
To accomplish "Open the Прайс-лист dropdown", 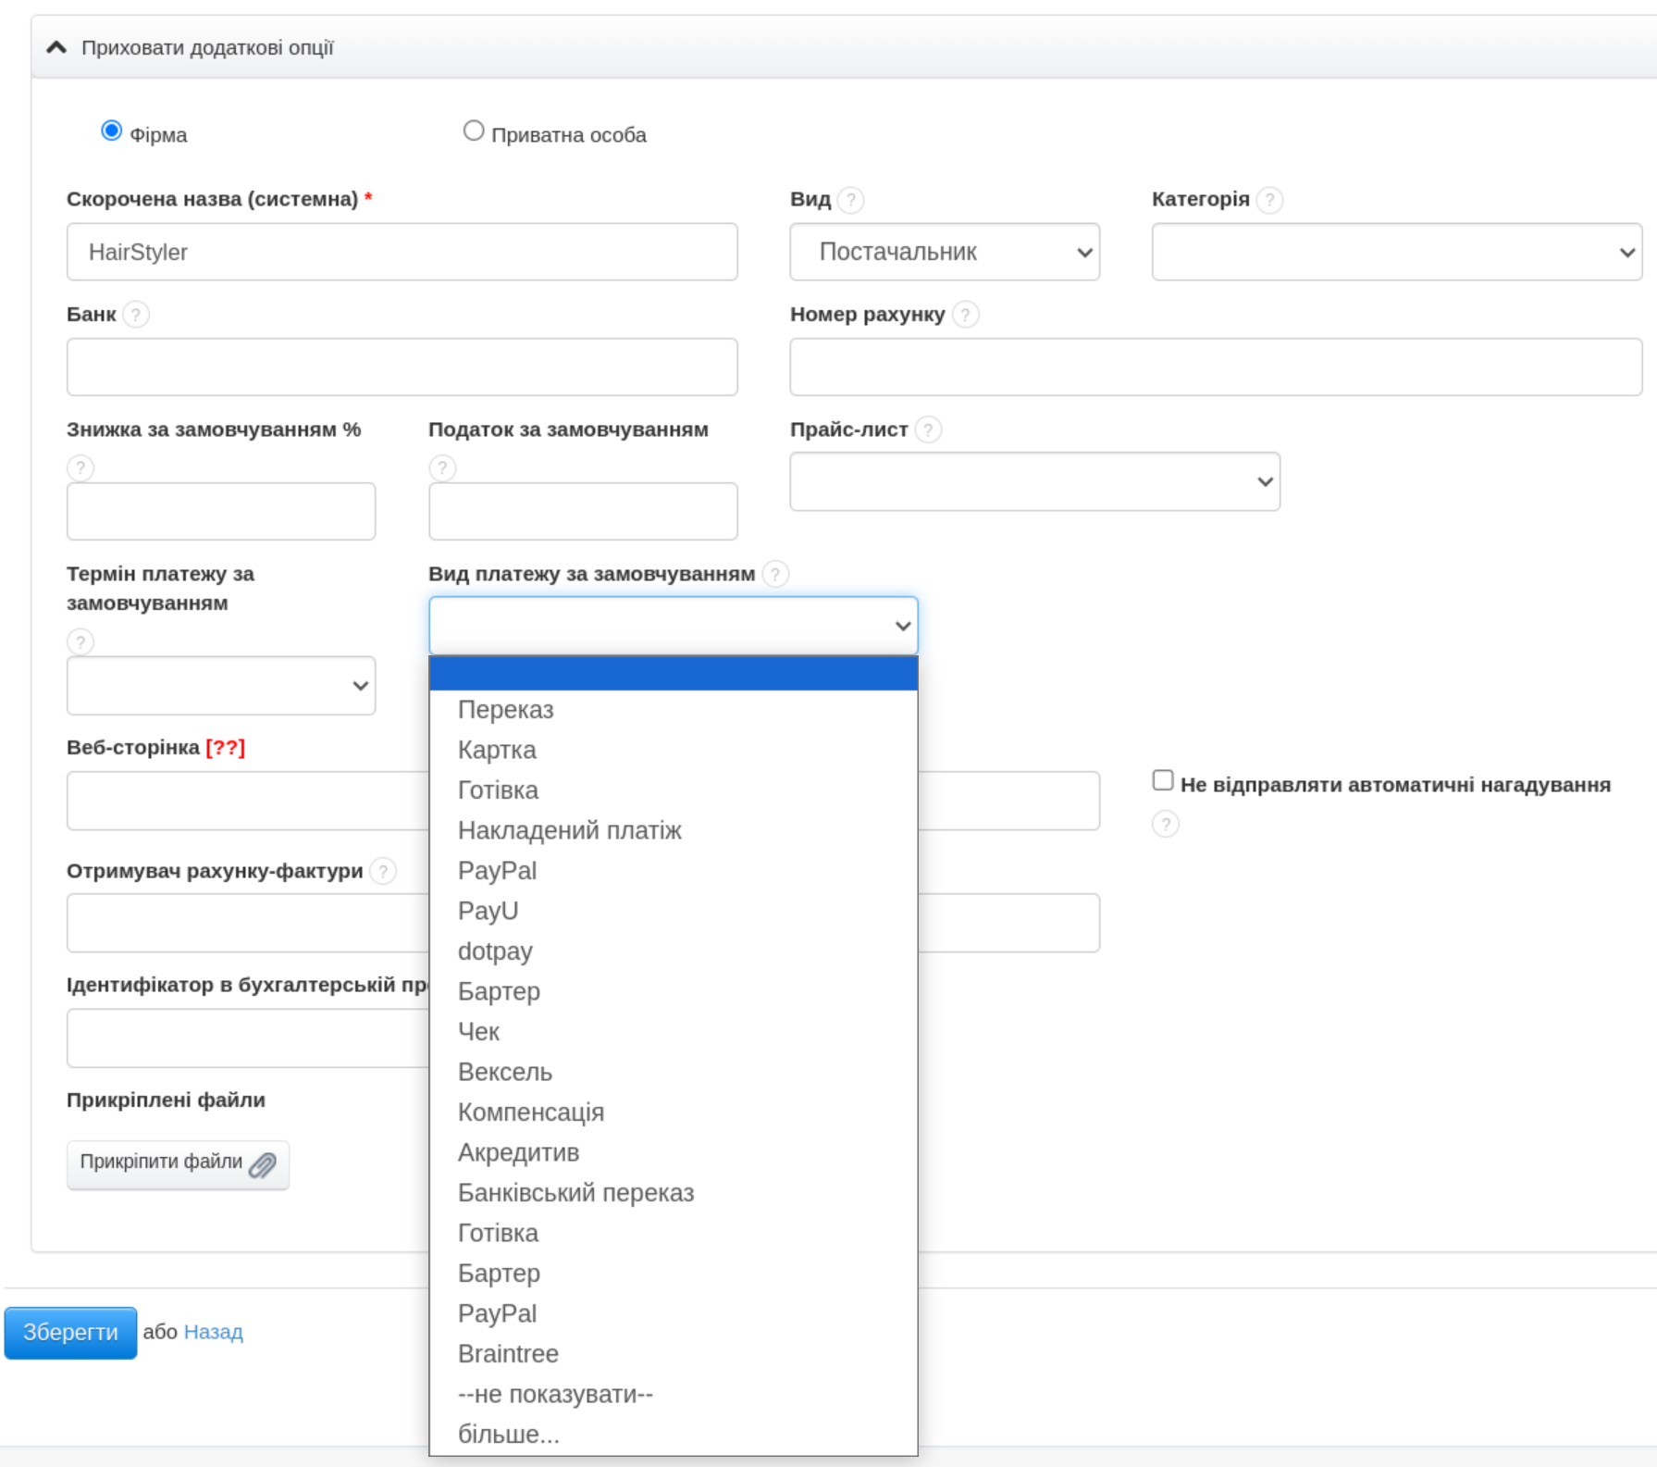I will pos(1033,481).
